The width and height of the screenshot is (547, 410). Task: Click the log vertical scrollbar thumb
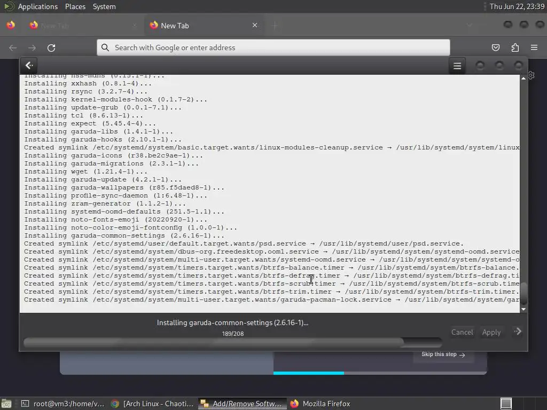pos(523,294)
